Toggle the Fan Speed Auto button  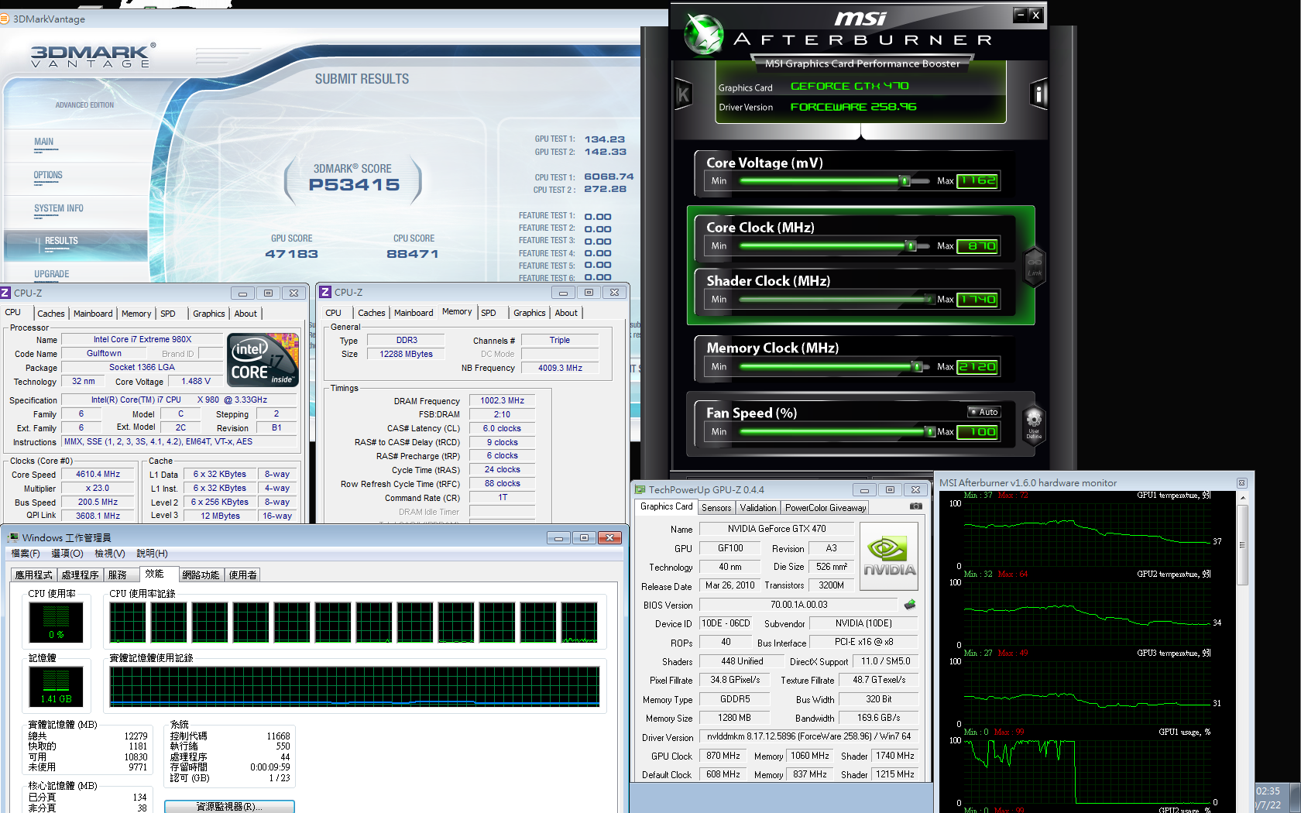(984, 412)
